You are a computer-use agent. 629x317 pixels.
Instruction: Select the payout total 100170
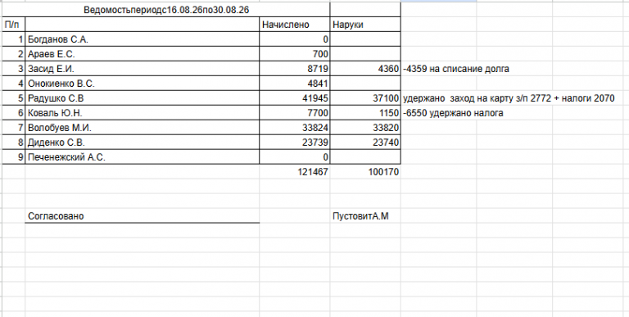click(x=365, y=172)
